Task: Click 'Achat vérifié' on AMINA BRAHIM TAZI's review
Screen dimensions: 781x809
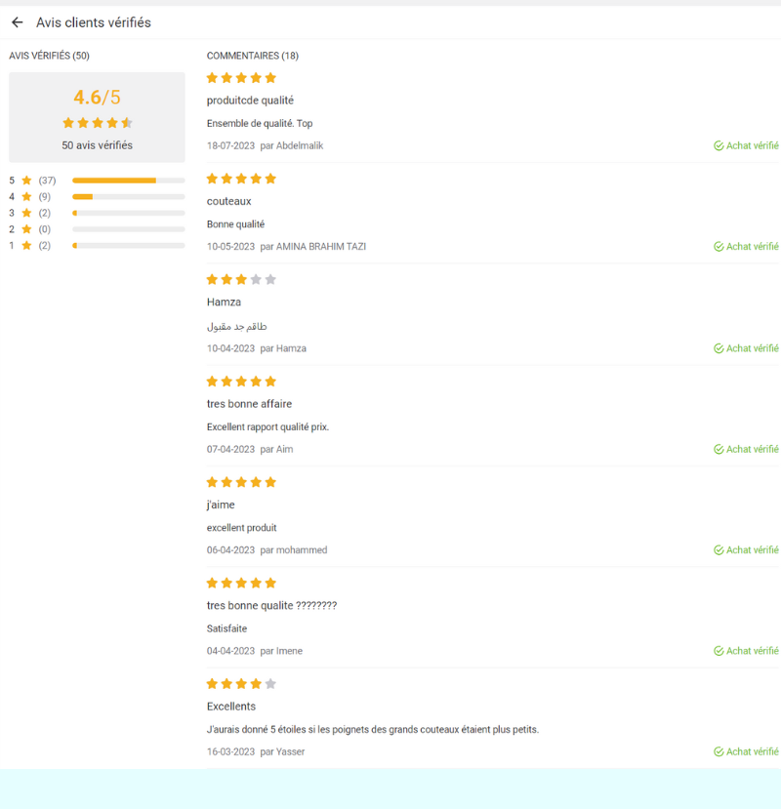Action: pos(752,247)
